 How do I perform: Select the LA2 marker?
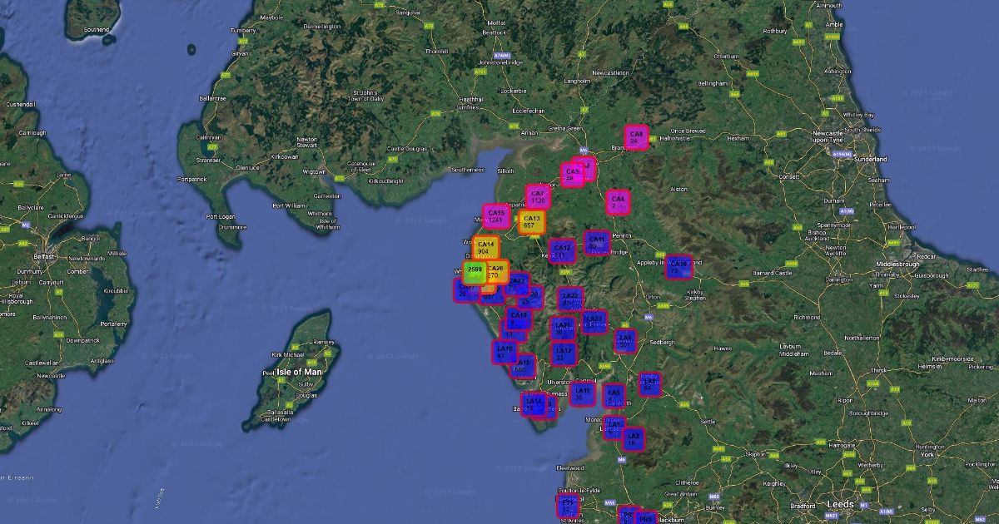point(633,438)
